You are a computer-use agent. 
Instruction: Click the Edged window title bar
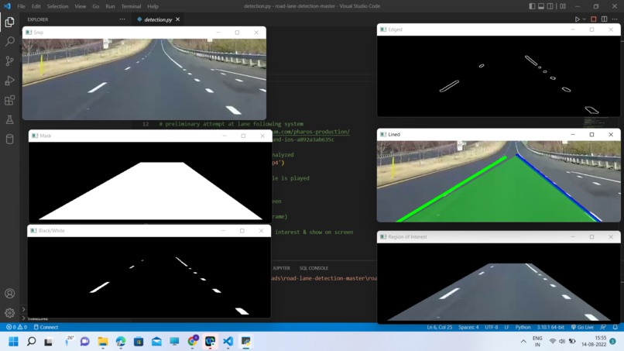pyautogui.click(x=499, y=29)
